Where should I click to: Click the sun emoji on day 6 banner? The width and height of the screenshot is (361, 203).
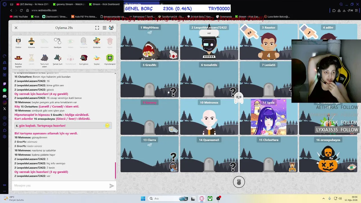(107, 125)
